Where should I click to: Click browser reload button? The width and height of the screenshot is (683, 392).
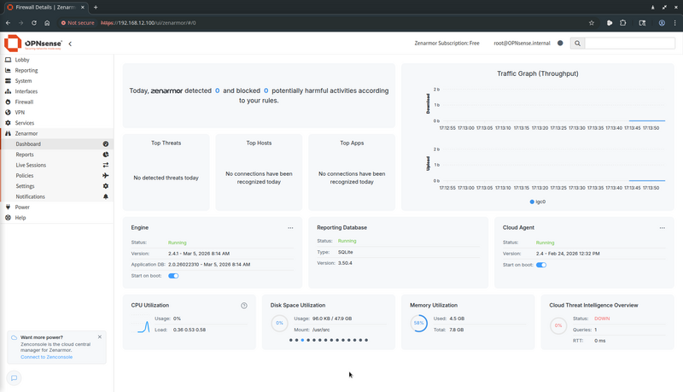34,23
